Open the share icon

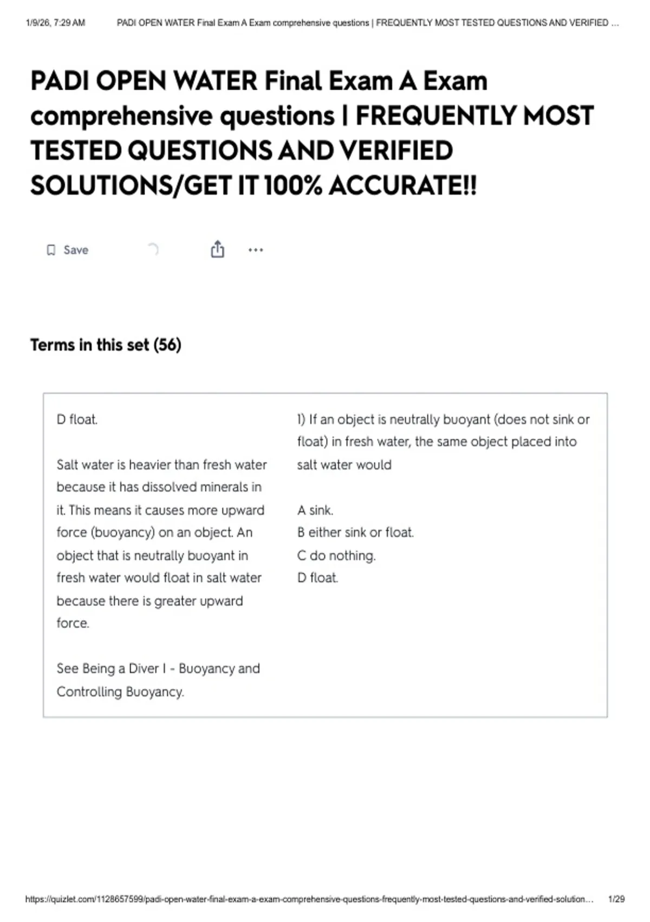(217, 249)
